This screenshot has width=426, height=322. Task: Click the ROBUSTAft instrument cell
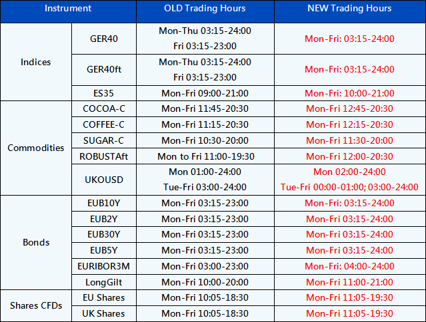[103, 156]
